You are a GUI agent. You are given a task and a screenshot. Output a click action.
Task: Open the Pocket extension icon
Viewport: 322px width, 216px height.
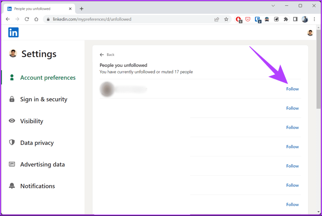(x=248, y=19)
